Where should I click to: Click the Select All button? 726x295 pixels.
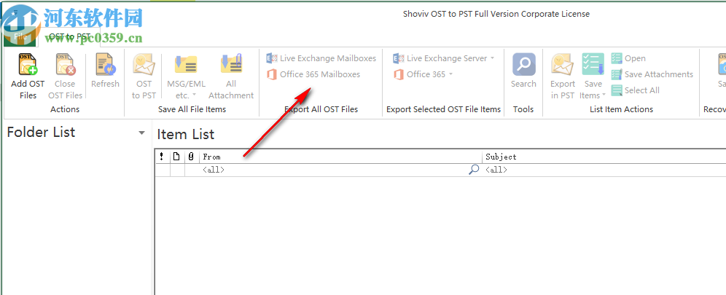click(635, 90)
